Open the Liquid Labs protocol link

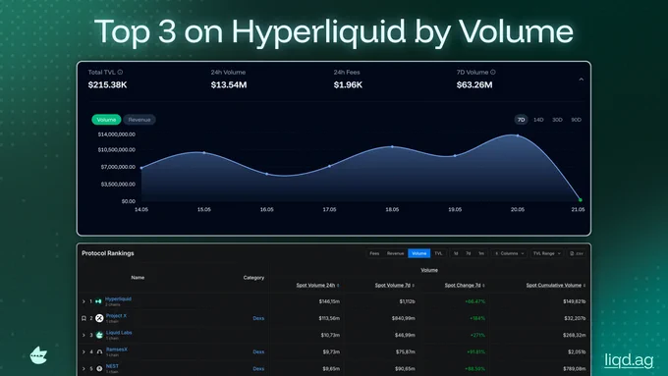[119, 333]
